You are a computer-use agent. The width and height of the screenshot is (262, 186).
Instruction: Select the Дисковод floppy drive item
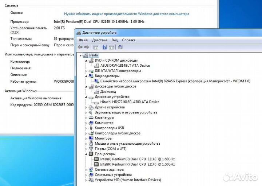108,92
